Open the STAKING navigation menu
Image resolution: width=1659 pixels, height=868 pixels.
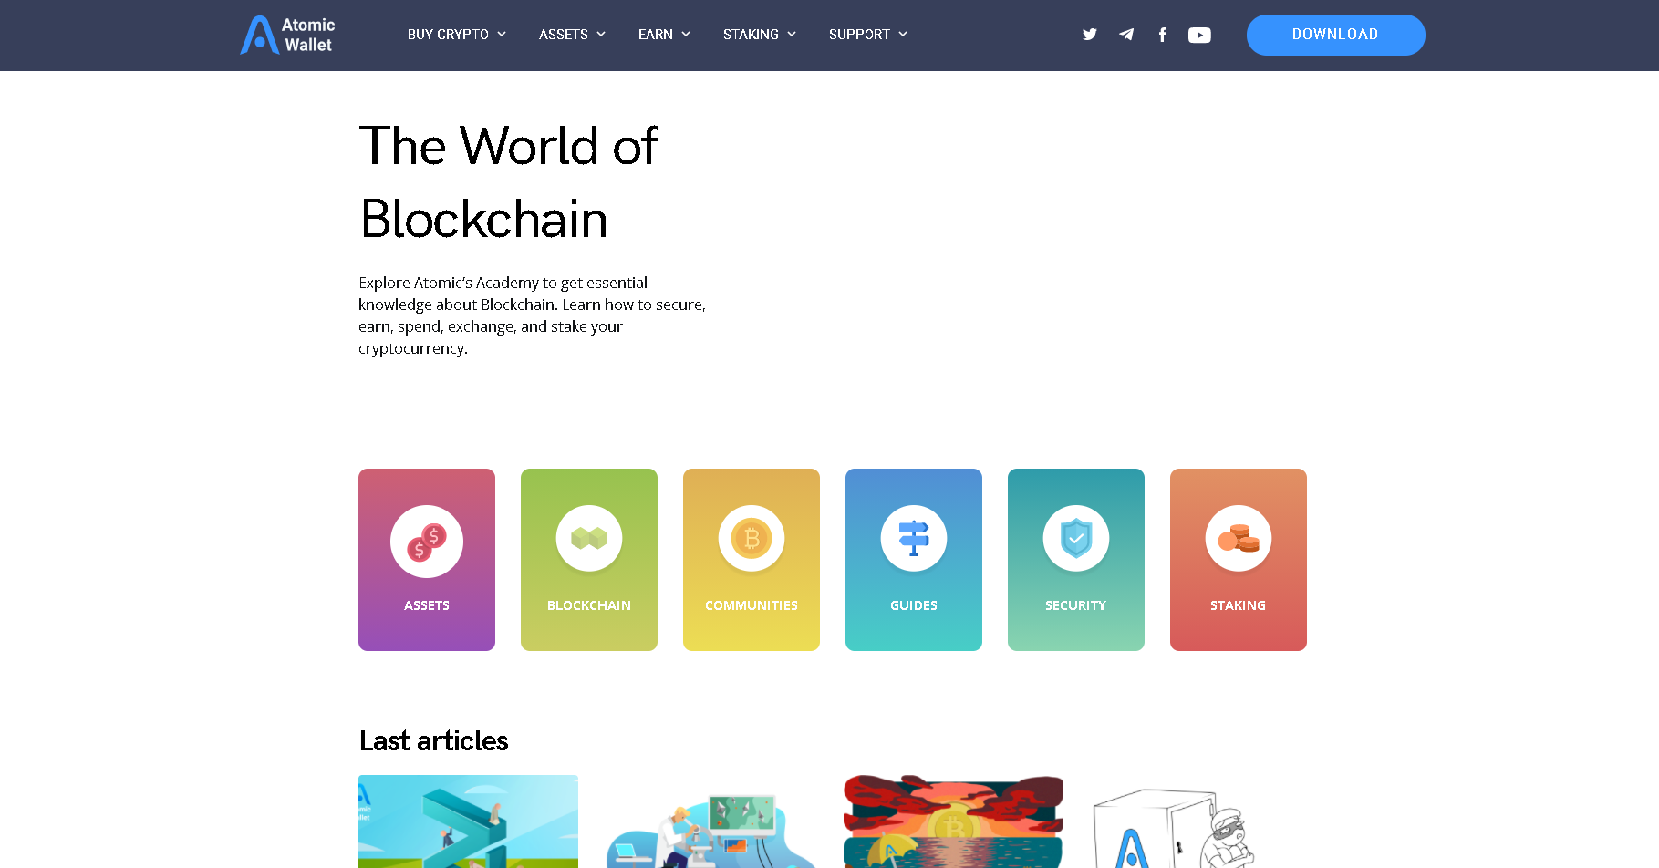[751, 35]
